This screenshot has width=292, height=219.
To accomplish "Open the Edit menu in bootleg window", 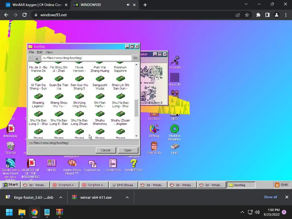I will tap(39, 52).
